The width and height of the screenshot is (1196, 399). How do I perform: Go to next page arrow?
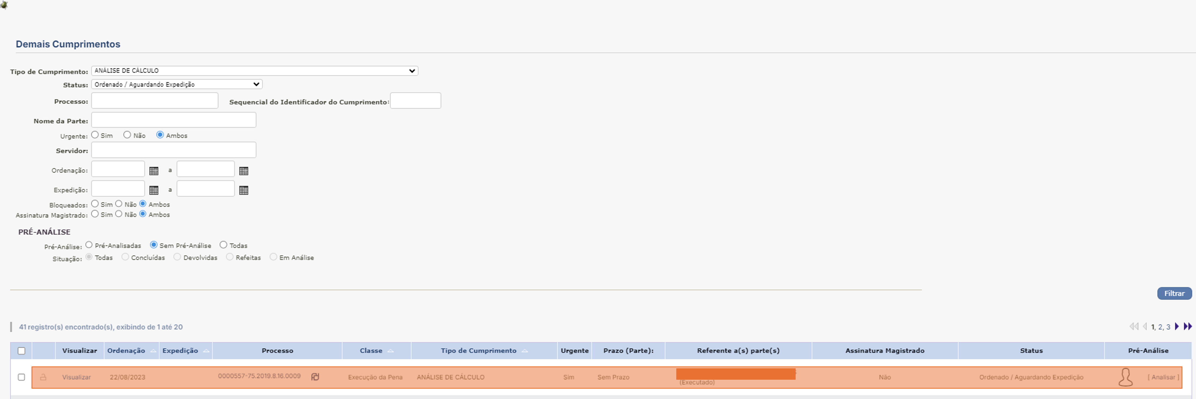point(1176,327)
